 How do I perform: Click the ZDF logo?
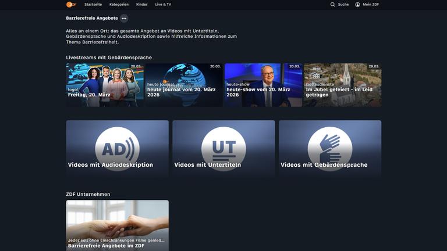[x=71, y=5]
